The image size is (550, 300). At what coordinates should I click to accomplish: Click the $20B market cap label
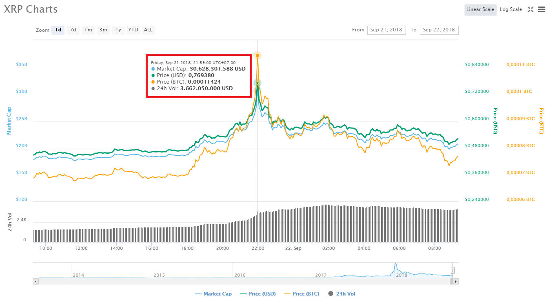pyautogui.click(x=21, y=146)
